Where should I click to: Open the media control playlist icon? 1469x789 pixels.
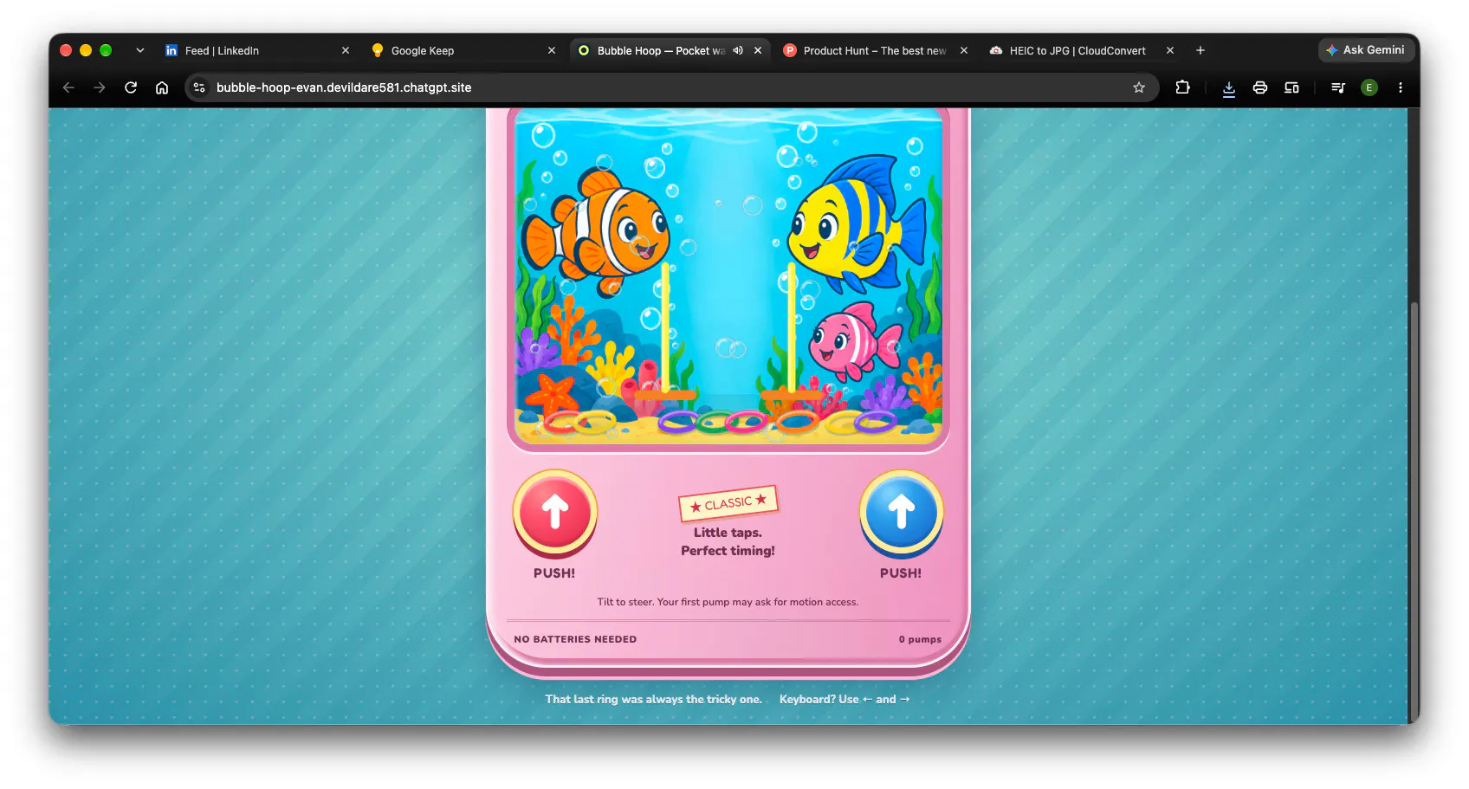pos(1337,87)
